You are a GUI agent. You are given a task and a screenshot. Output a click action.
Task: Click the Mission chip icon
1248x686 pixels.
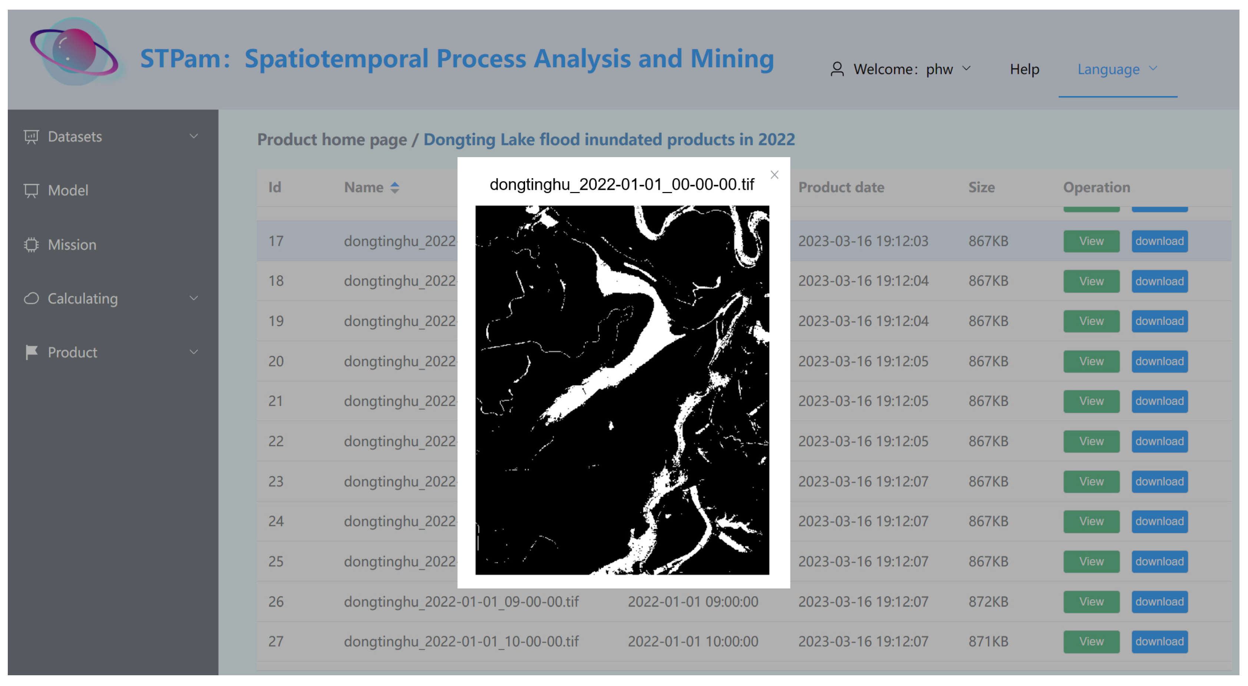pos(31,245)
